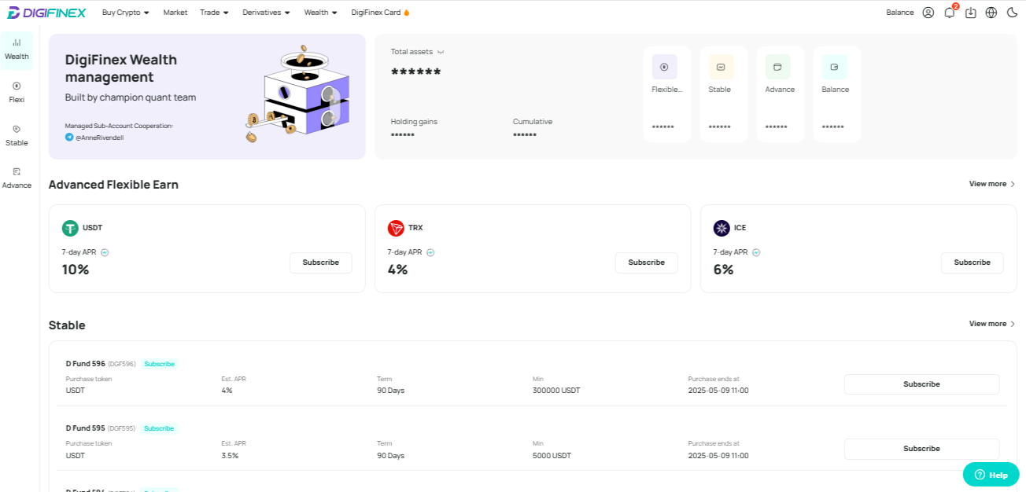The image size is (1026, 492).
Task: Open the user profile icon
Action: [x=928, y=13]
